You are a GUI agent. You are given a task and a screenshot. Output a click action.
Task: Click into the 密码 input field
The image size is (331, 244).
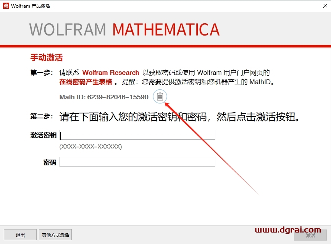[x=137, y=162]
